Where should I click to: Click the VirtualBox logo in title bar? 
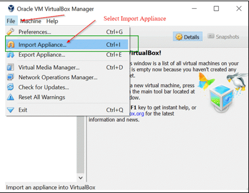[x=11, y=9]
